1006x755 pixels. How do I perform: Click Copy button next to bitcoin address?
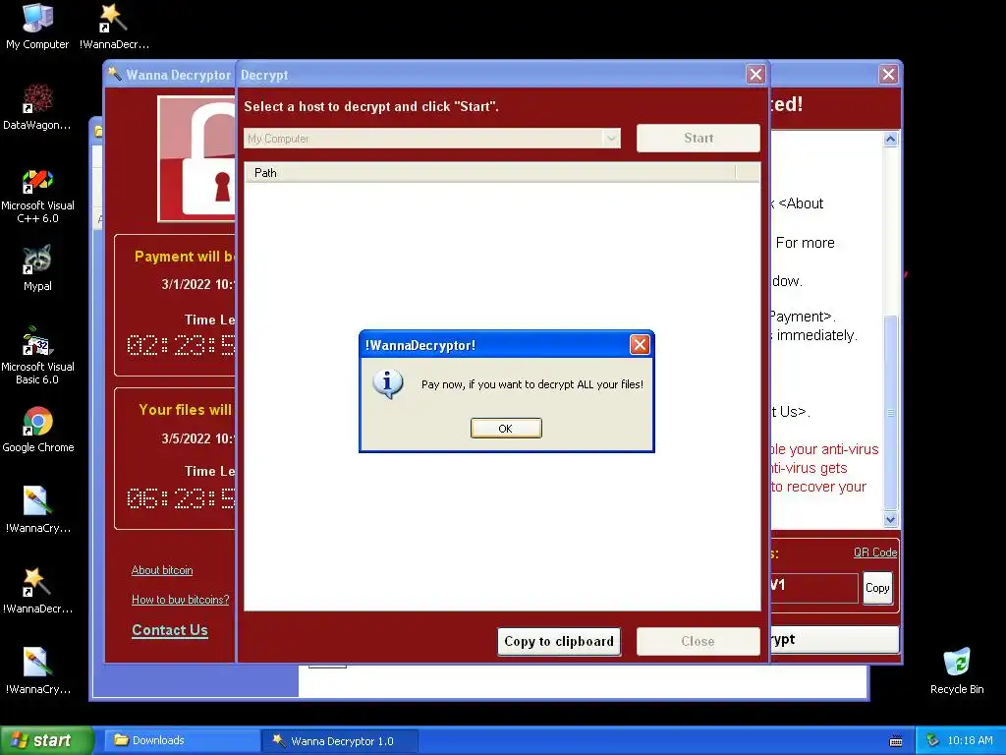tap(877, 588)
